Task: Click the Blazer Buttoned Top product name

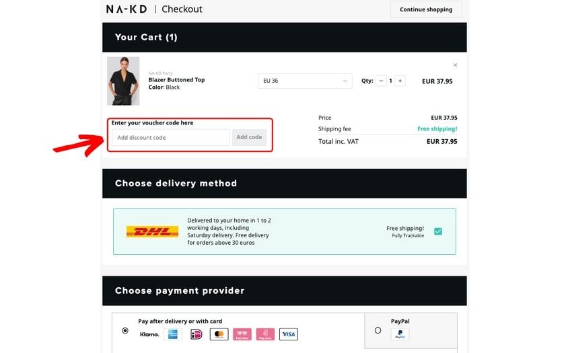Action: 176,80
